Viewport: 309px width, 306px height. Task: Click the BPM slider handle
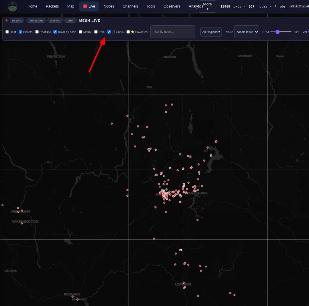click(x=278, y=32)
